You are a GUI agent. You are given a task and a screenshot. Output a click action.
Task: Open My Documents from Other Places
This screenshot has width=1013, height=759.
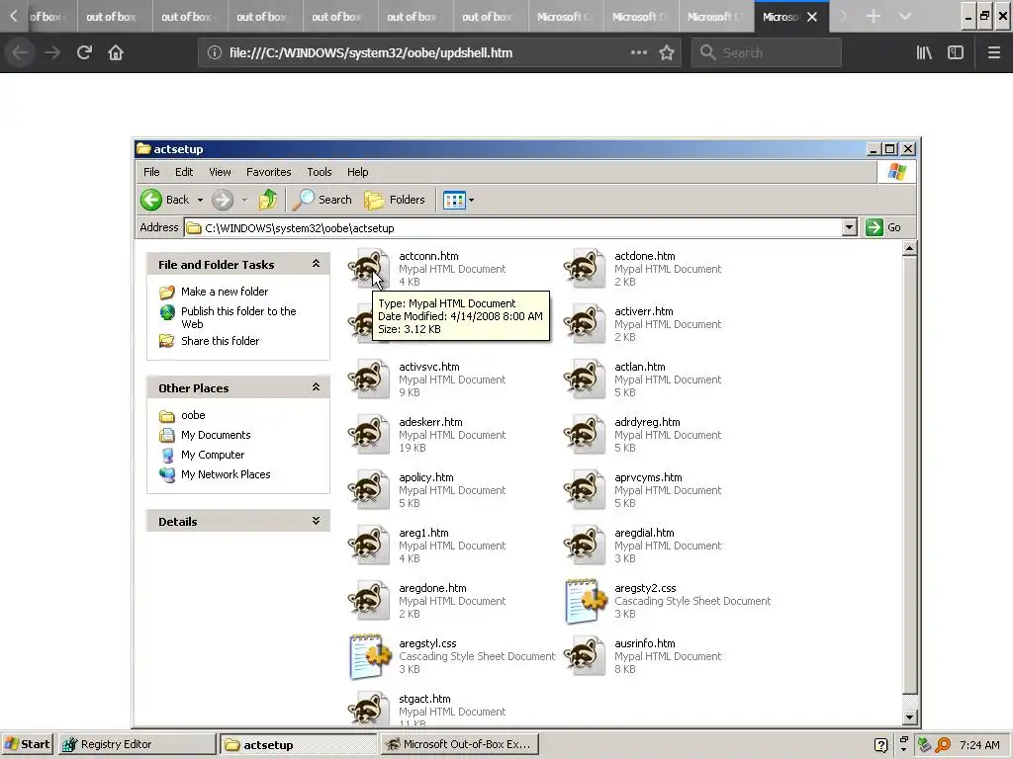(x=216, y=435)
